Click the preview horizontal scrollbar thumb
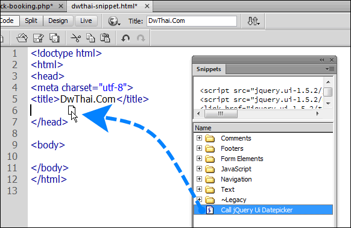The image size is (351, 228). [221, 114]
